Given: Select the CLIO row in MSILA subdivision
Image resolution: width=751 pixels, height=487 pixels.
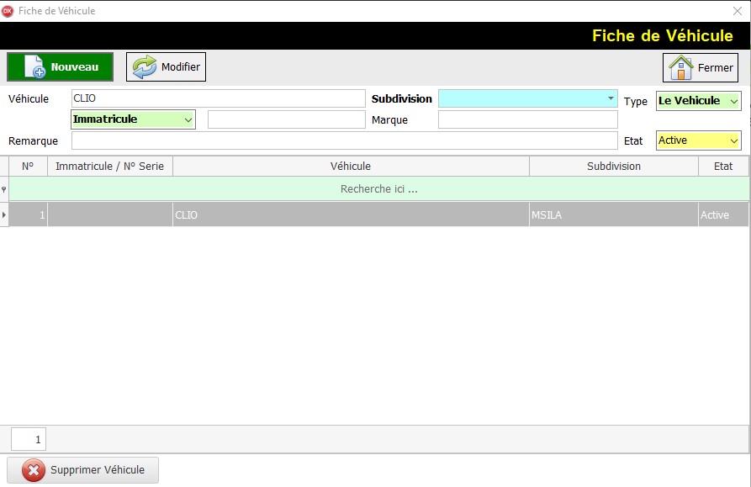Looking at the screenshot, I should tap(351, 215).
